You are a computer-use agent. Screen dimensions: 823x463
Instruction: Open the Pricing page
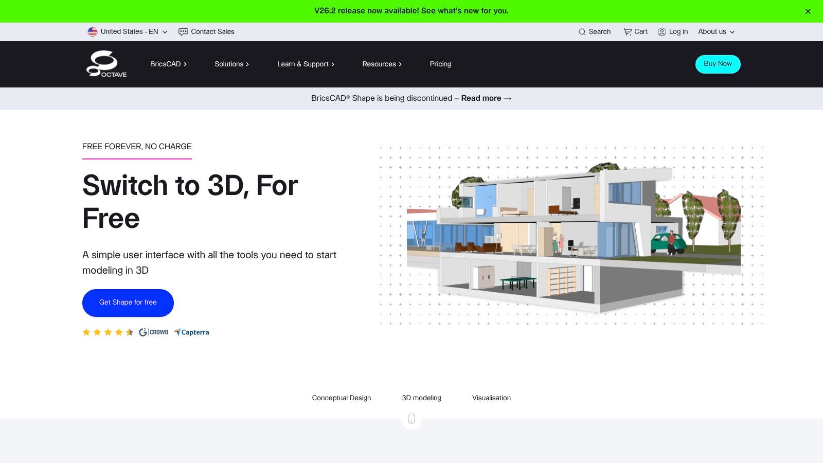click(x=440, y=64)
